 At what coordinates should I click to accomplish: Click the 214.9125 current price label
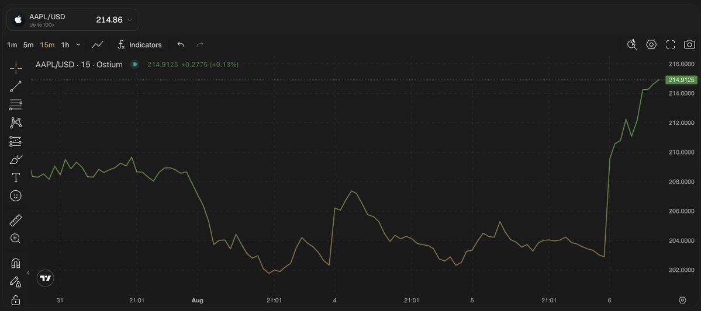[681, 80]
